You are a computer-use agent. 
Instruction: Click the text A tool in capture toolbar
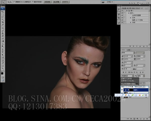129,95
